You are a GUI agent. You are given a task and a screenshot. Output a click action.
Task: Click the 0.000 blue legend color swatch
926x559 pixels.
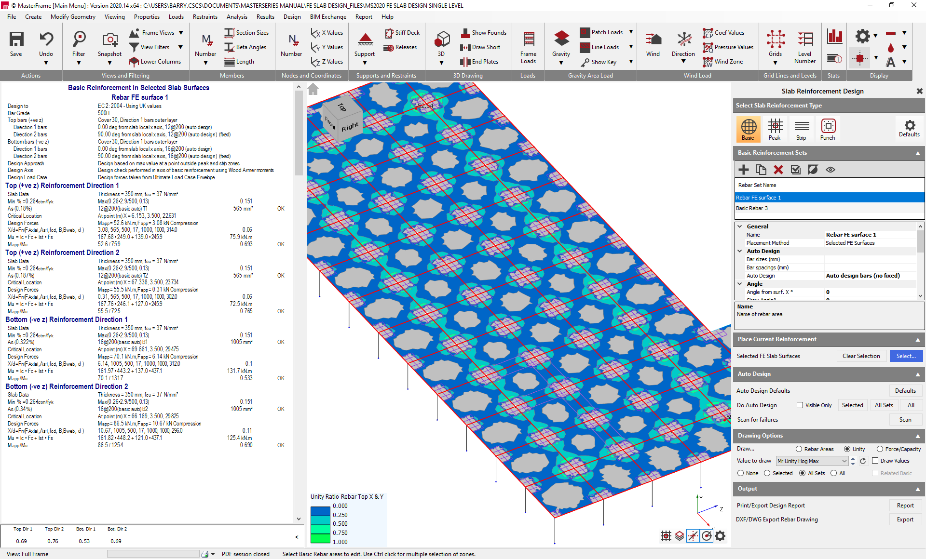pyautogui.click(x=320, y=510)
